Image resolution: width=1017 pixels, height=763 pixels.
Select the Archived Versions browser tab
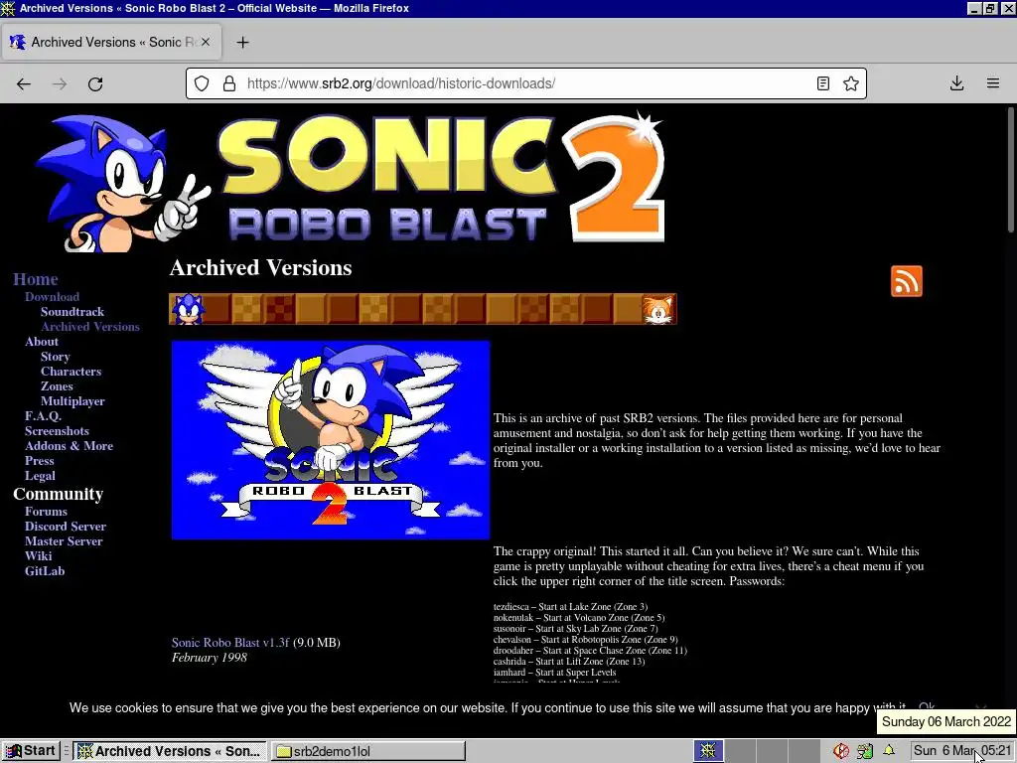point(111,42)
